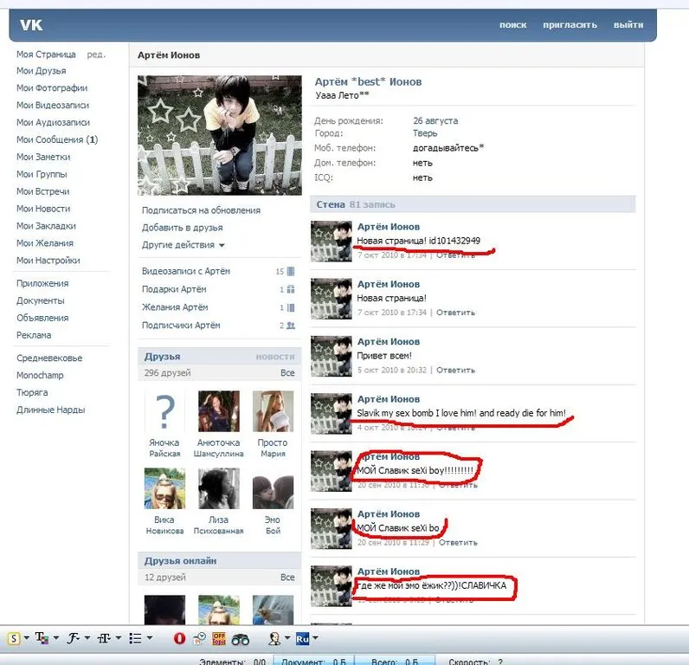Click Ответить under Привет всем! post
This screenshot has height=665, width=689.
coord(455,370)
